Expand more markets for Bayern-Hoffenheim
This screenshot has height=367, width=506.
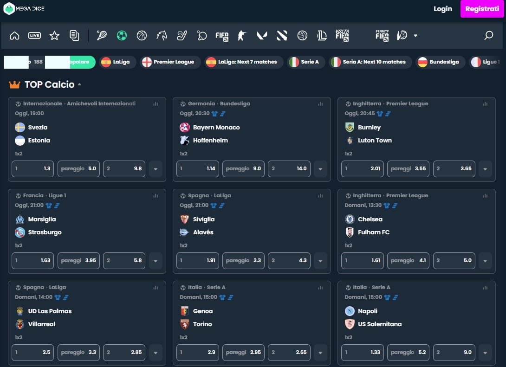pyautogui.click(x=320, y=169)
